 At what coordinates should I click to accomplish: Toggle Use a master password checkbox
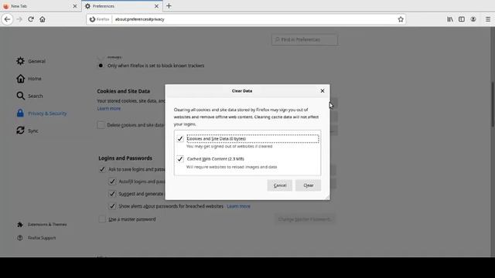click(102, 219)
